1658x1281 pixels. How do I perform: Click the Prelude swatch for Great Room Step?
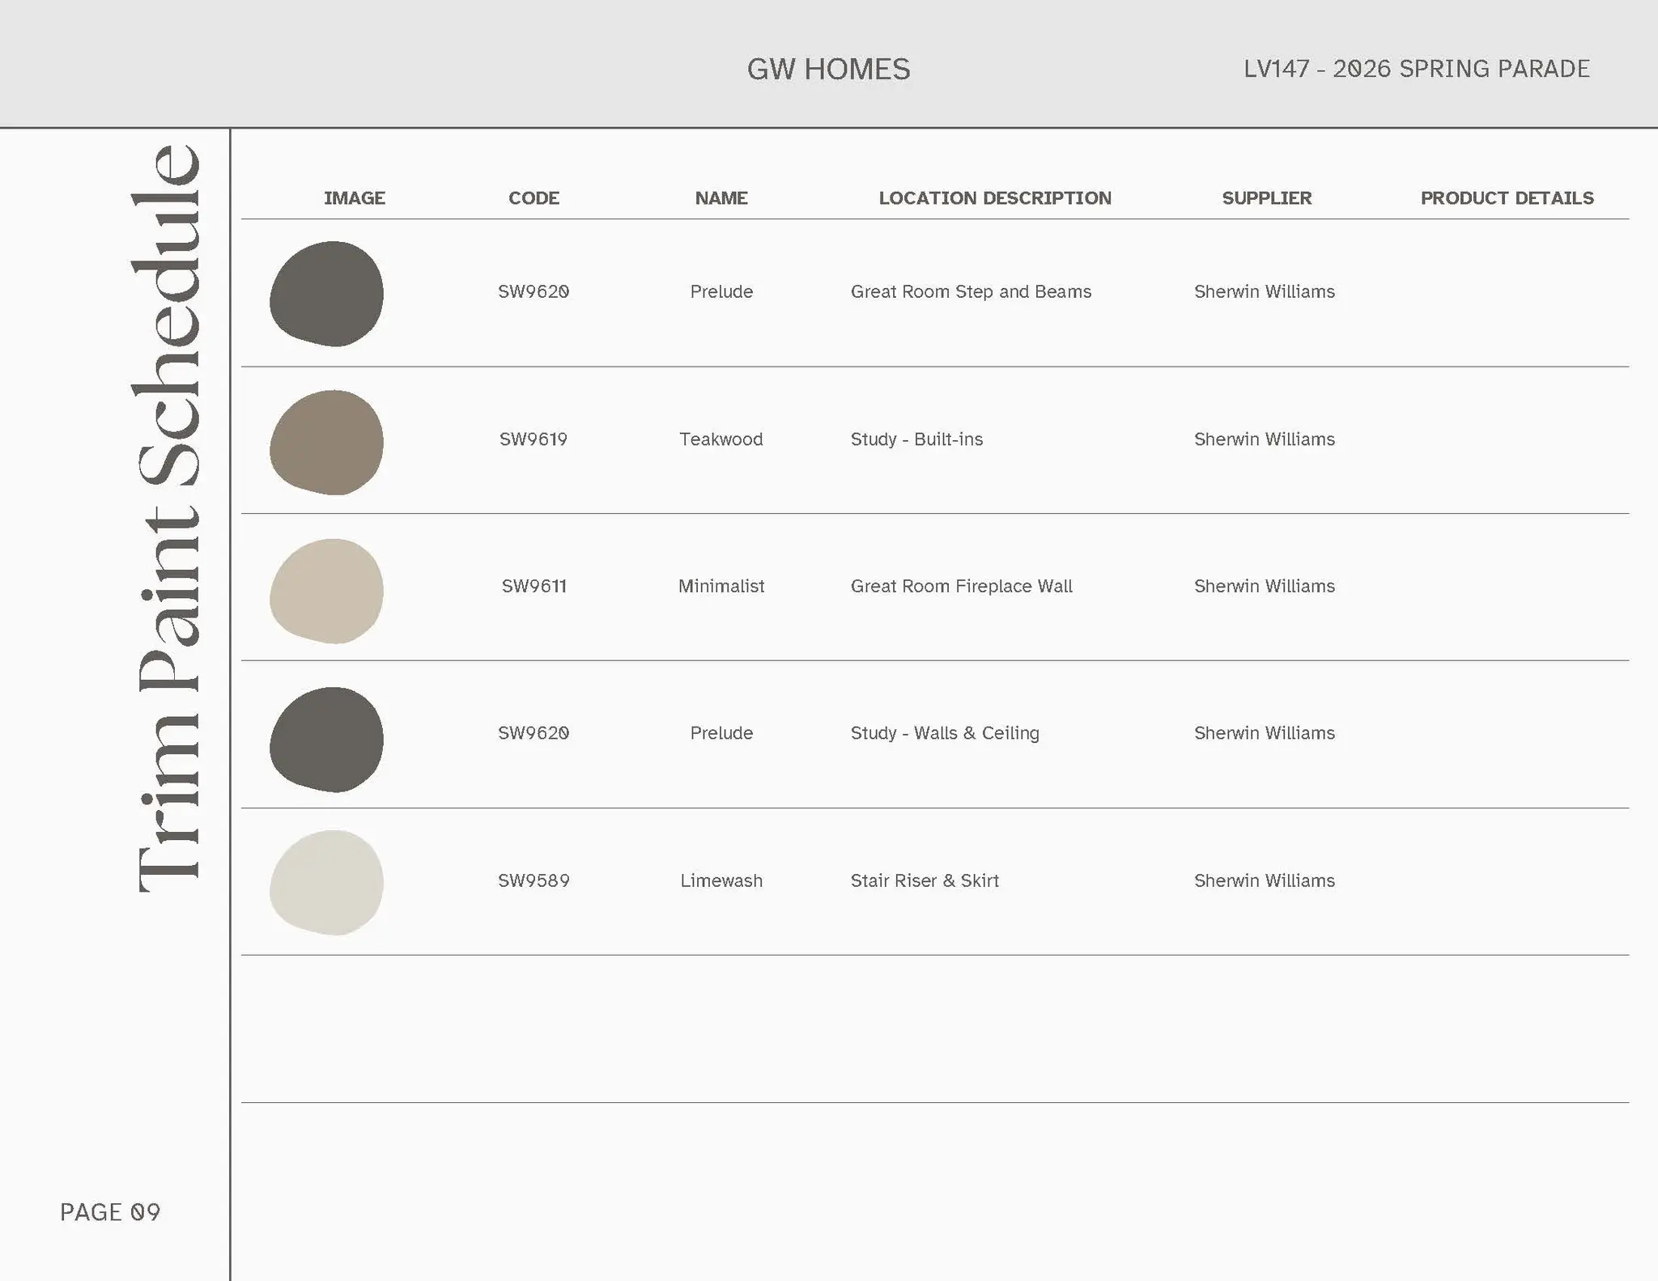(x=326, y=294)
